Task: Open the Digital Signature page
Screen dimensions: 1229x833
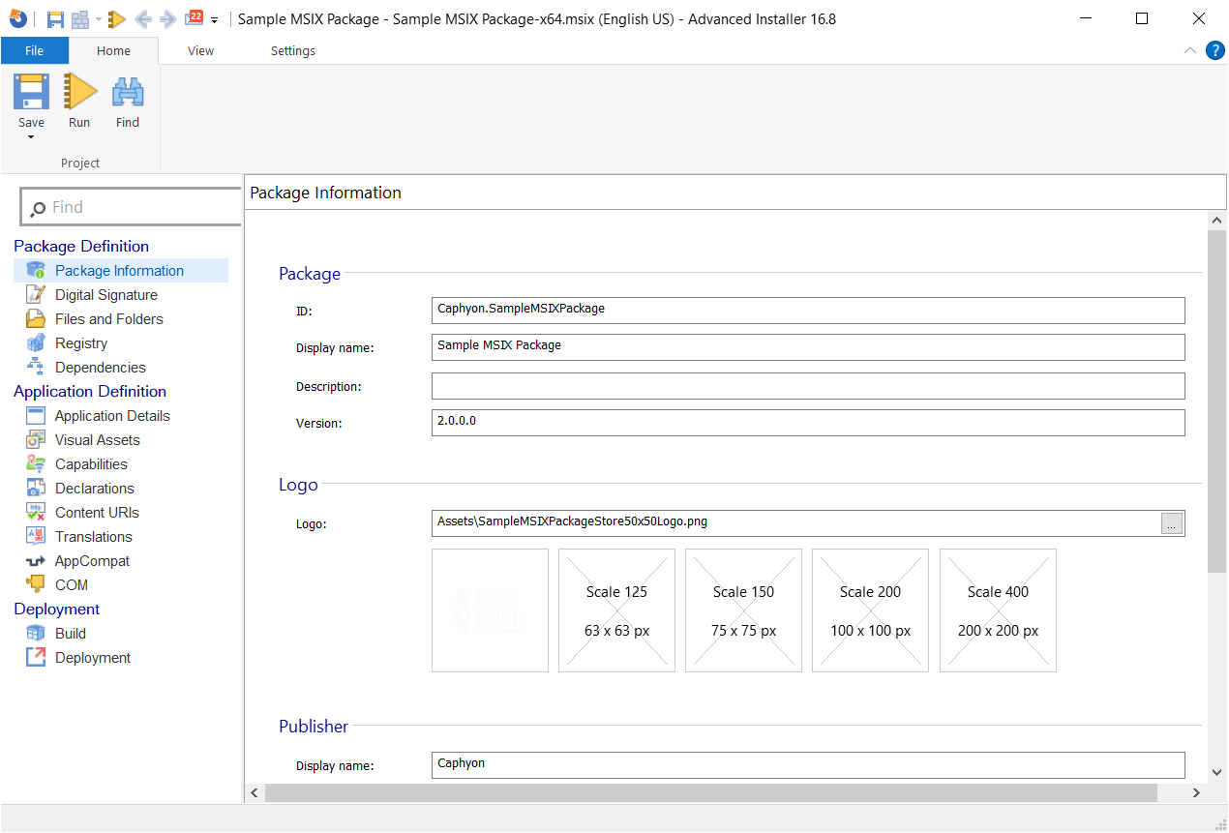Action: click(106, 295)
